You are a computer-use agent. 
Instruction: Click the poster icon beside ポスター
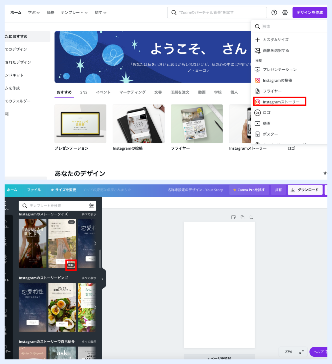[x=257, y=134]
